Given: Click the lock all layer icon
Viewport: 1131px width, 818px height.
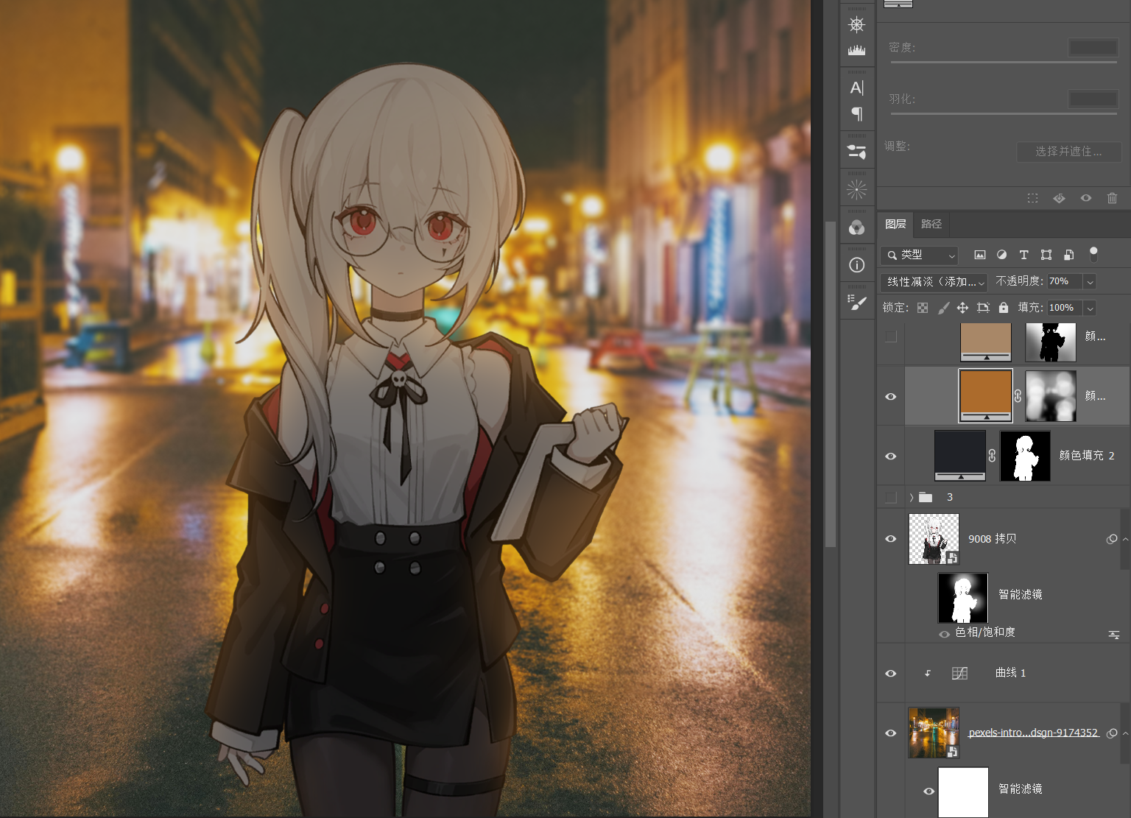Looking at the screenshot, I should click(x=1003, y=308).
